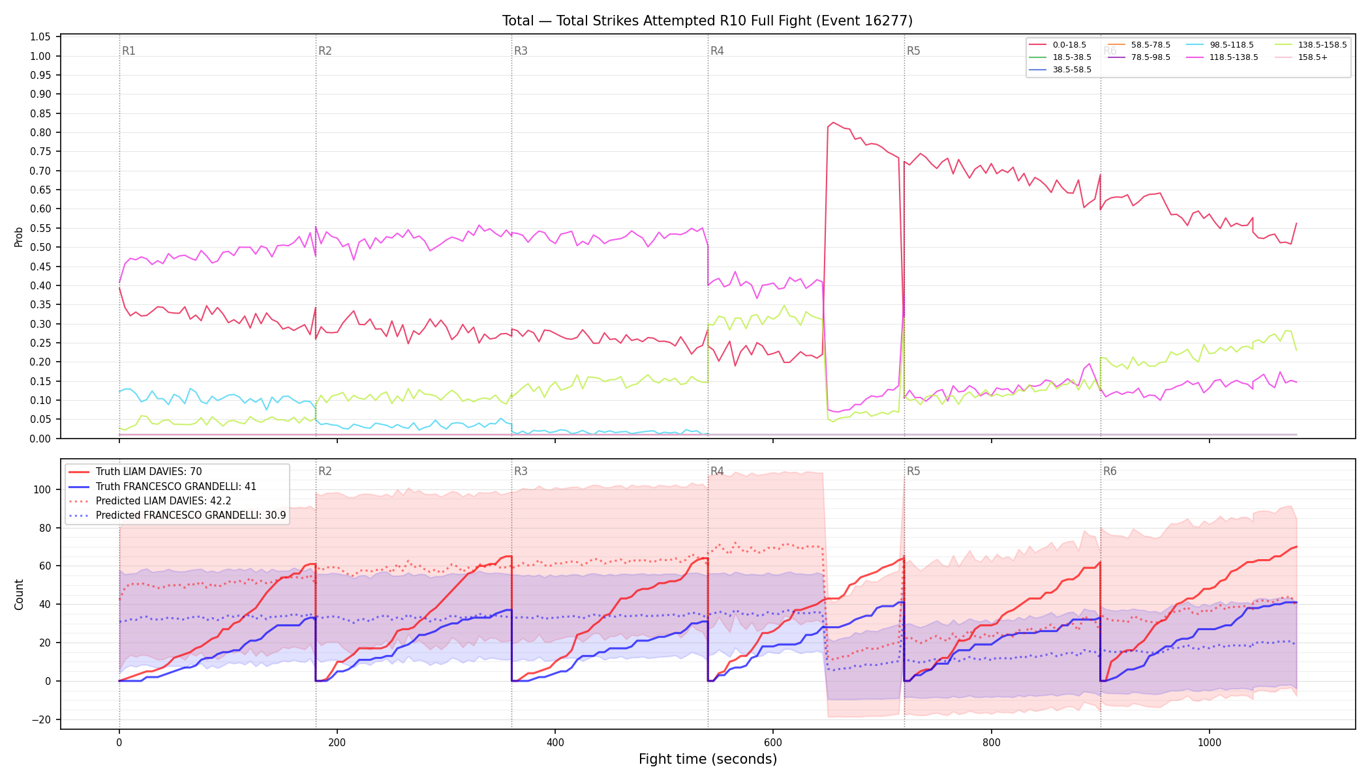Click the 200 tick on fight time axis
1370x782 pixels.
click(x=337, y=742)
